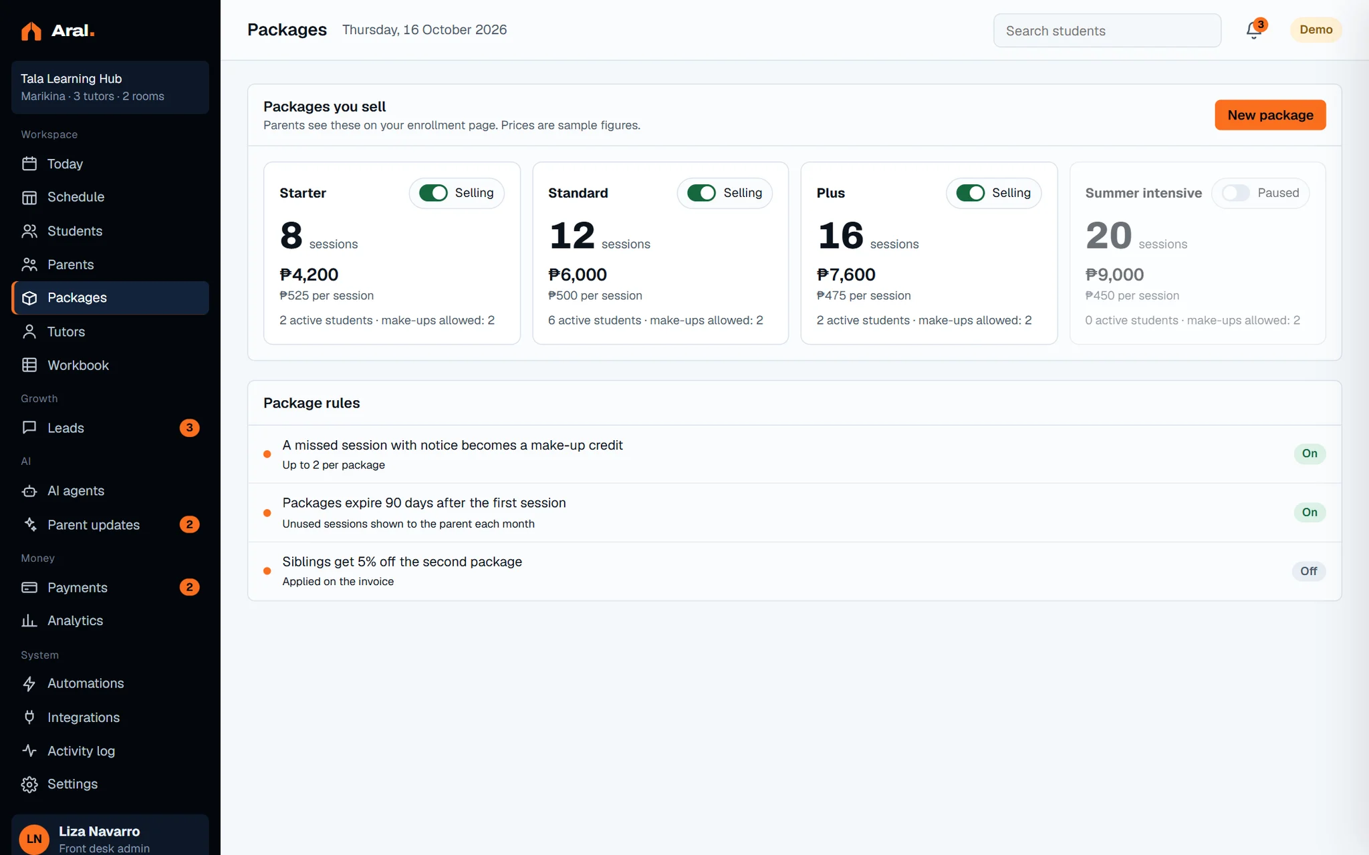Turn off the make-up credit rule
The height and width of the screenshot is (855, 1369).
coord(1310,454)
